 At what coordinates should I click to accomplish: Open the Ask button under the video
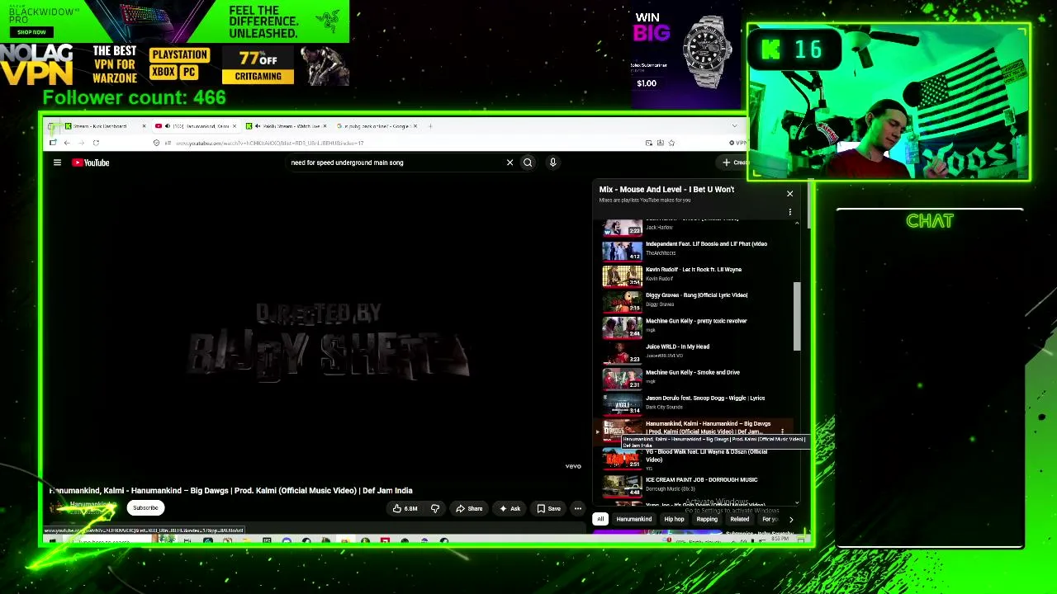click(x=510, y=508)
